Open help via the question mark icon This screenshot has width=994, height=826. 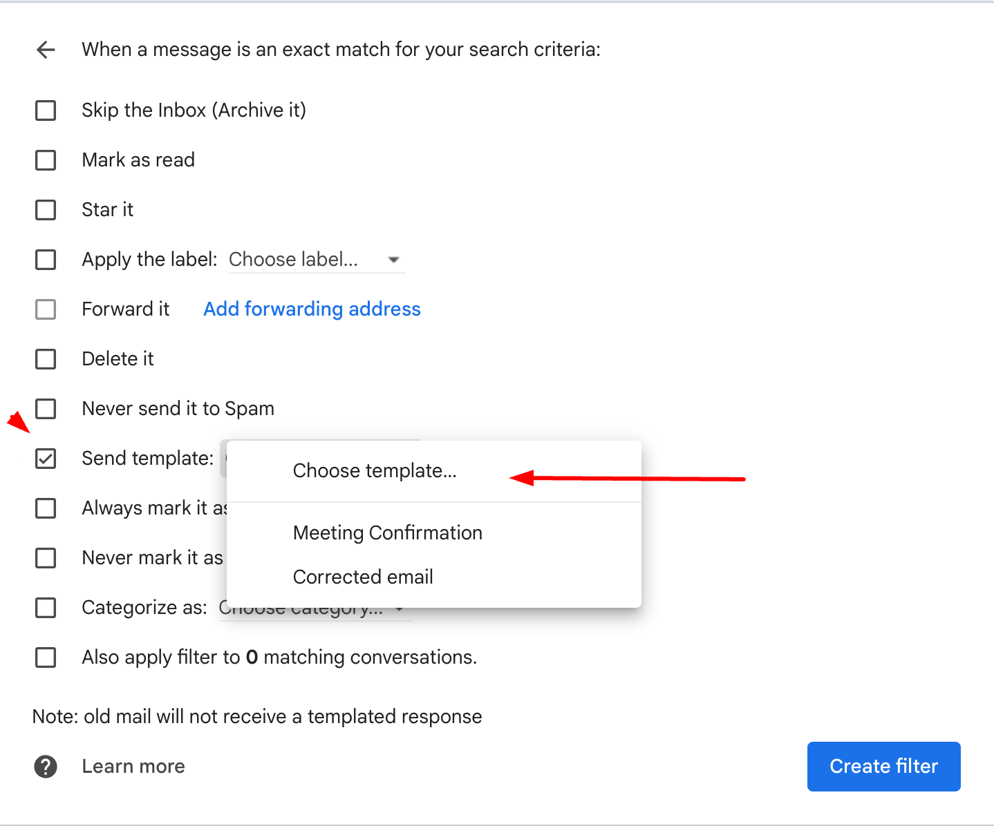46,767
